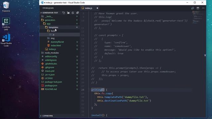This screenshot has width=212, height=119.
Task: Refresh the explorer with the refresh icon
Action: (x=73, y=13)
